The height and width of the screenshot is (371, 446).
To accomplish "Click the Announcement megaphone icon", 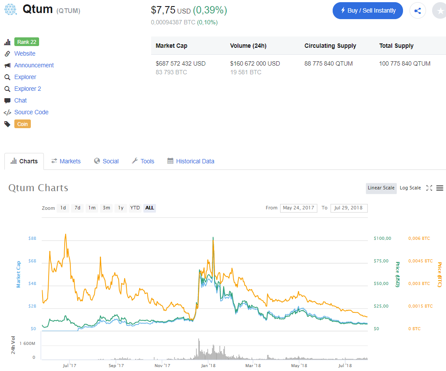I will pyautogui.click(x=7, y=66).
